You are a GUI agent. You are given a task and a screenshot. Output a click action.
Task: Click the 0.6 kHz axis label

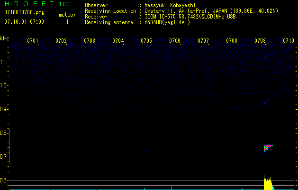coord(4,180)
